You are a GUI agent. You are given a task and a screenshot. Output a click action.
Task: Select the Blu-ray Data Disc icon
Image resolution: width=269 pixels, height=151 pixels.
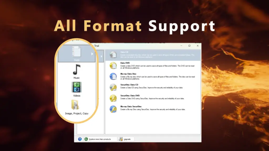coord(113,76)
